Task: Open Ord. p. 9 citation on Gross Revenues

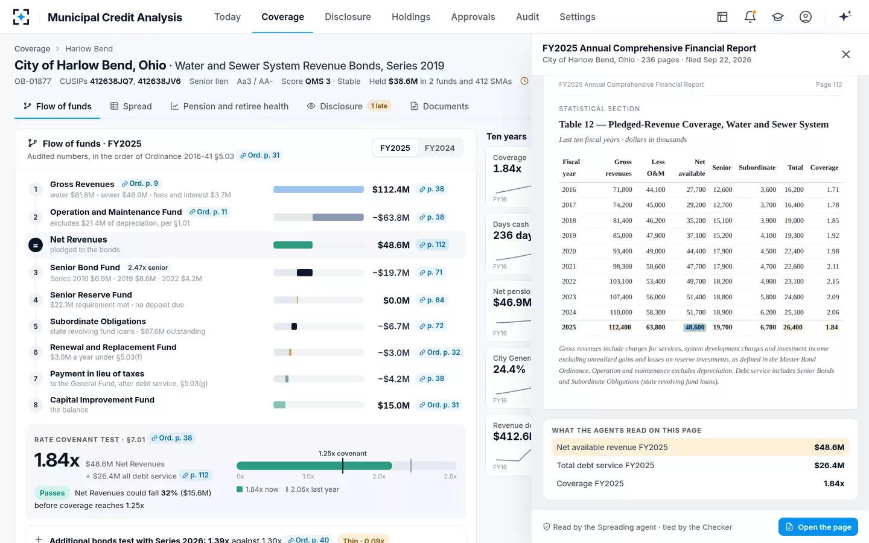Action: tap(139, 183)
